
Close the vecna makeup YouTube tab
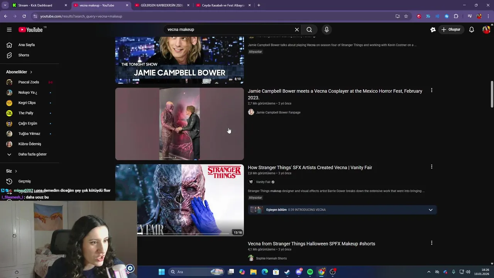point(127,5)
